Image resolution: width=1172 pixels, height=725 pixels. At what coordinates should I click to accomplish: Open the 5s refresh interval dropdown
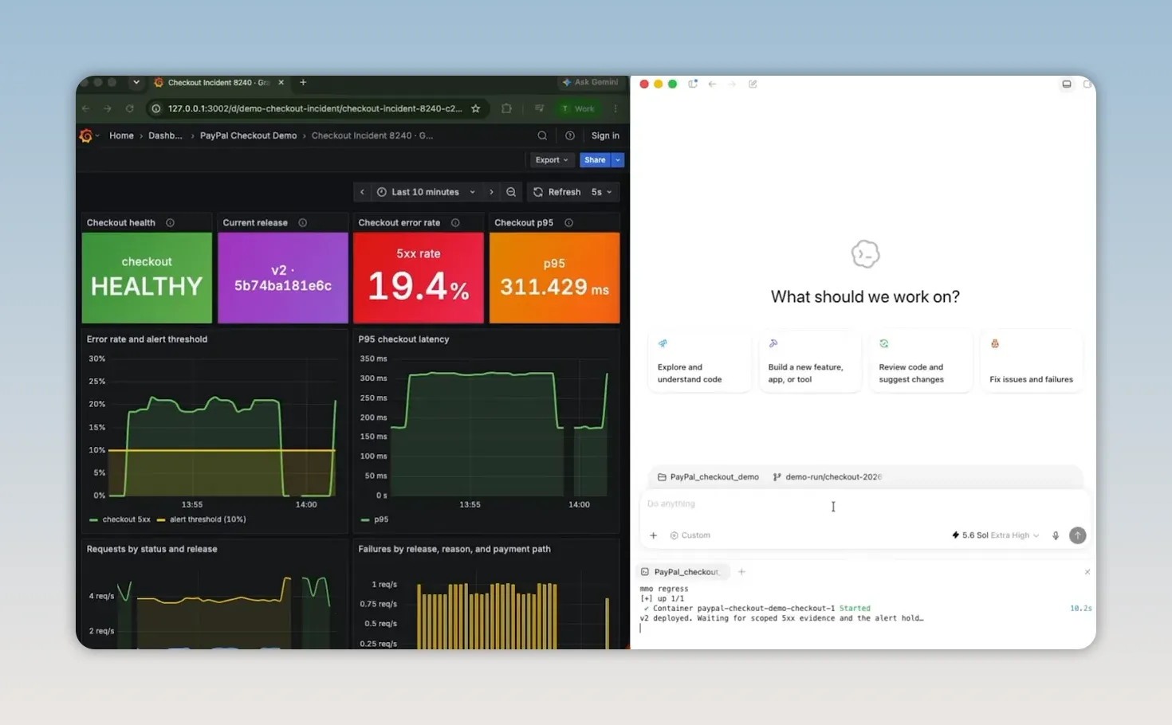(602, 192)
